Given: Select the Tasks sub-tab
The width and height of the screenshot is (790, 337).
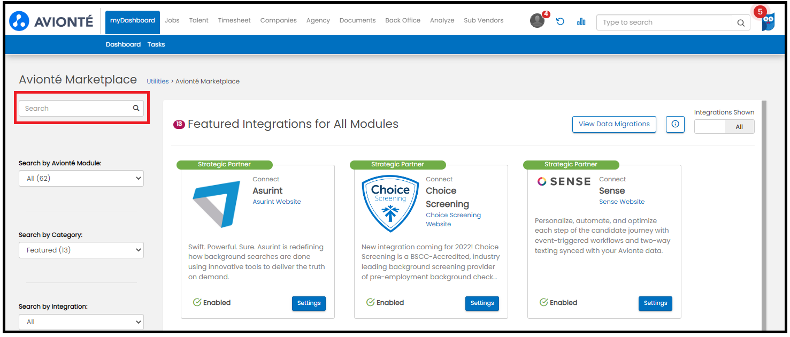Looking at the screenshot, I should (x=156, y=44).
